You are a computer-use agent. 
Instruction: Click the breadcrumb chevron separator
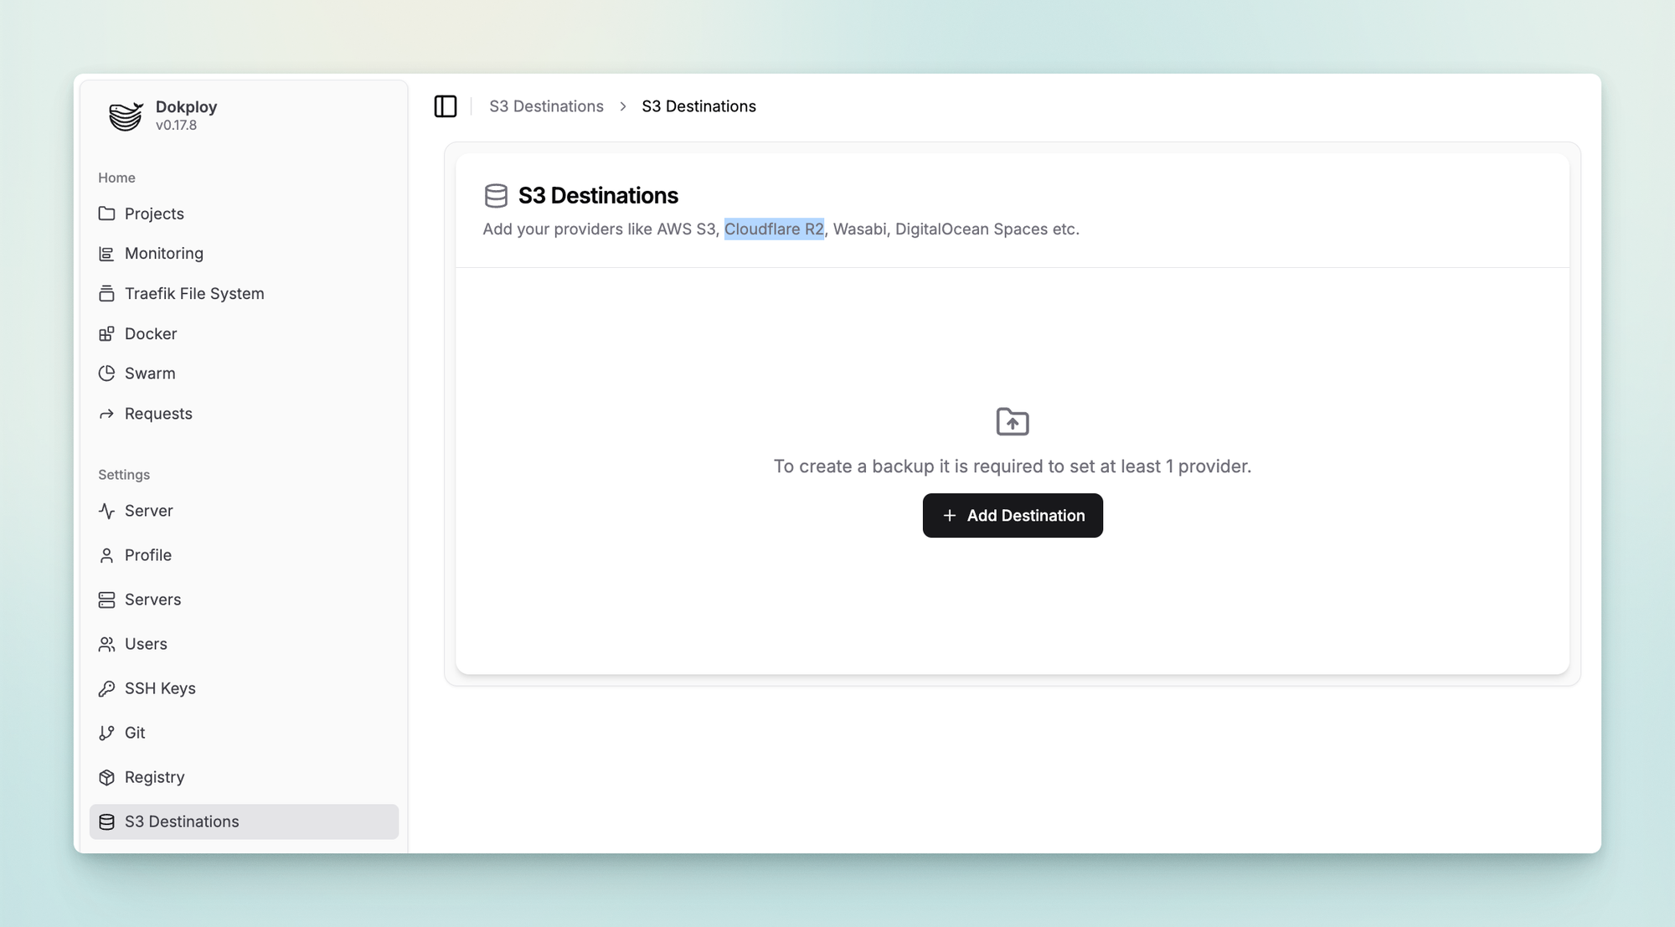point(623,106)
